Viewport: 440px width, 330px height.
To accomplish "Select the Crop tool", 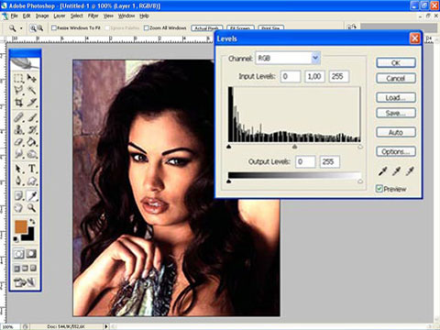I will (18, 102).
